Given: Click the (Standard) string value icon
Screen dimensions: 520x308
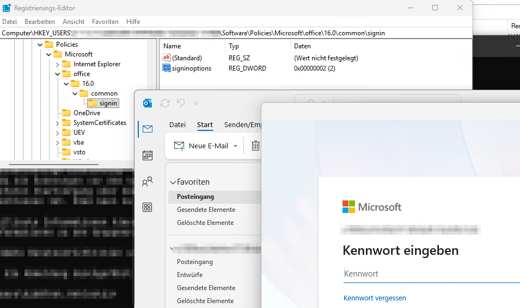Looking at the screenshot, I should click(x=167, y=58).
